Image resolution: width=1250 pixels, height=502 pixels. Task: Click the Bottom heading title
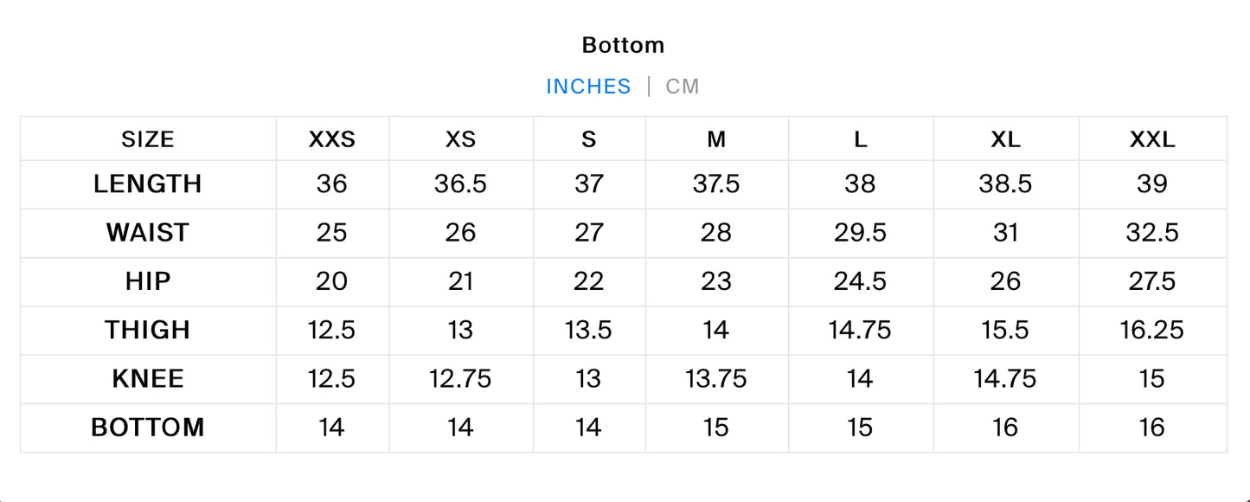point(624,45)
